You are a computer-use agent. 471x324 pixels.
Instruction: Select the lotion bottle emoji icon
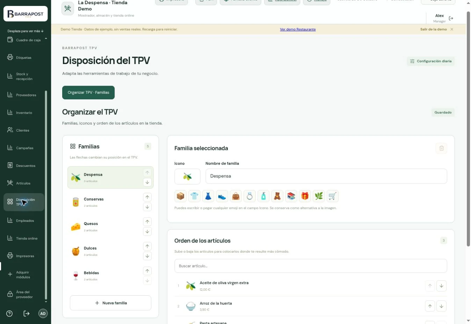tap(263, 196)
